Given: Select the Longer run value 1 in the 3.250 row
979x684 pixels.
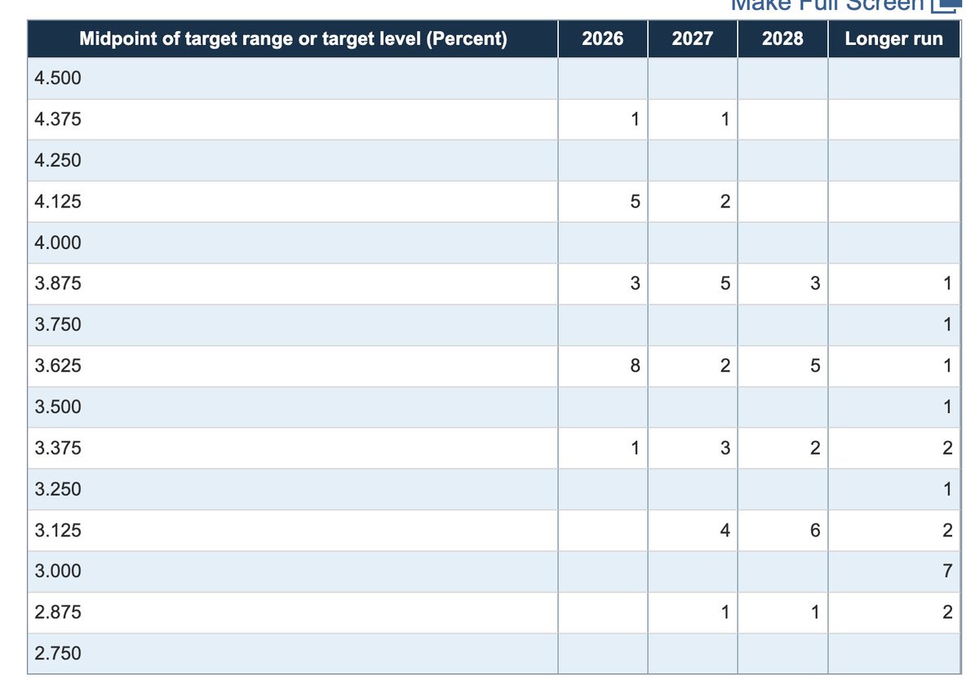Looking at the screenshot, I should coord(947,490).
